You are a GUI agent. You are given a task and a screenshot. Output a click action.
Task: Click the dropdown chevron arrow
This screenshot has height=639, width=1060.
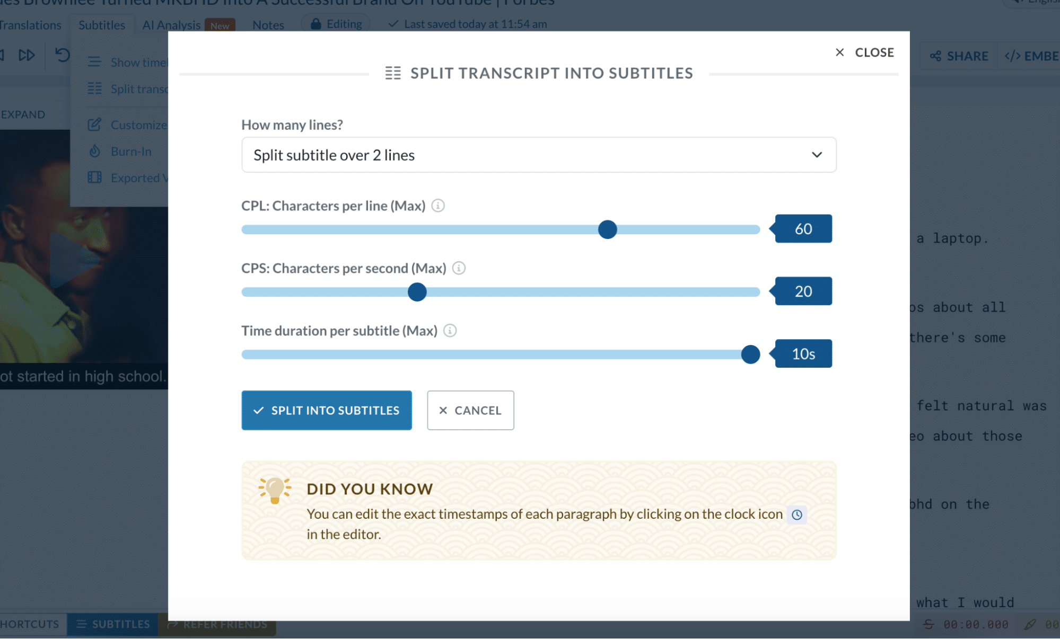[x=817, y=155]
